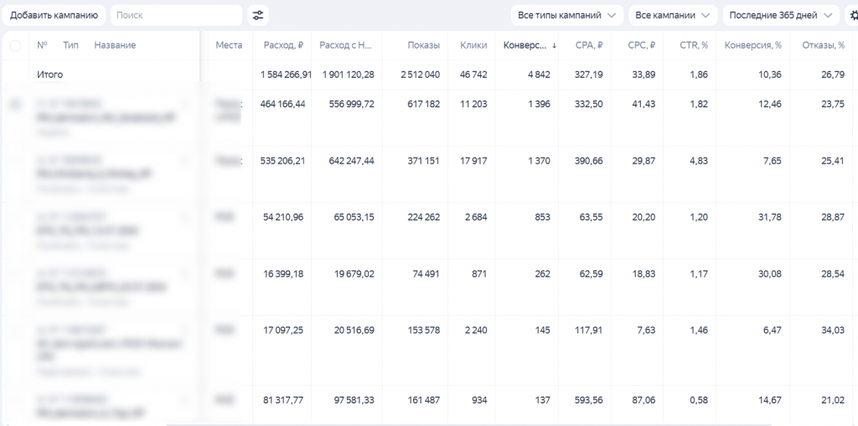Select CPA value 593,56

589,400
